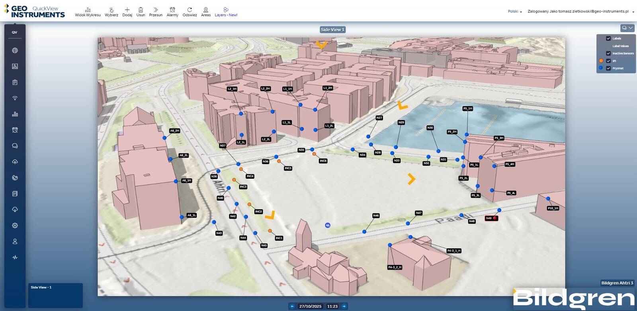The image size is (637, 311).
Task: Select the Wybierz pointer tool
Action: click(x=111, y=12)
